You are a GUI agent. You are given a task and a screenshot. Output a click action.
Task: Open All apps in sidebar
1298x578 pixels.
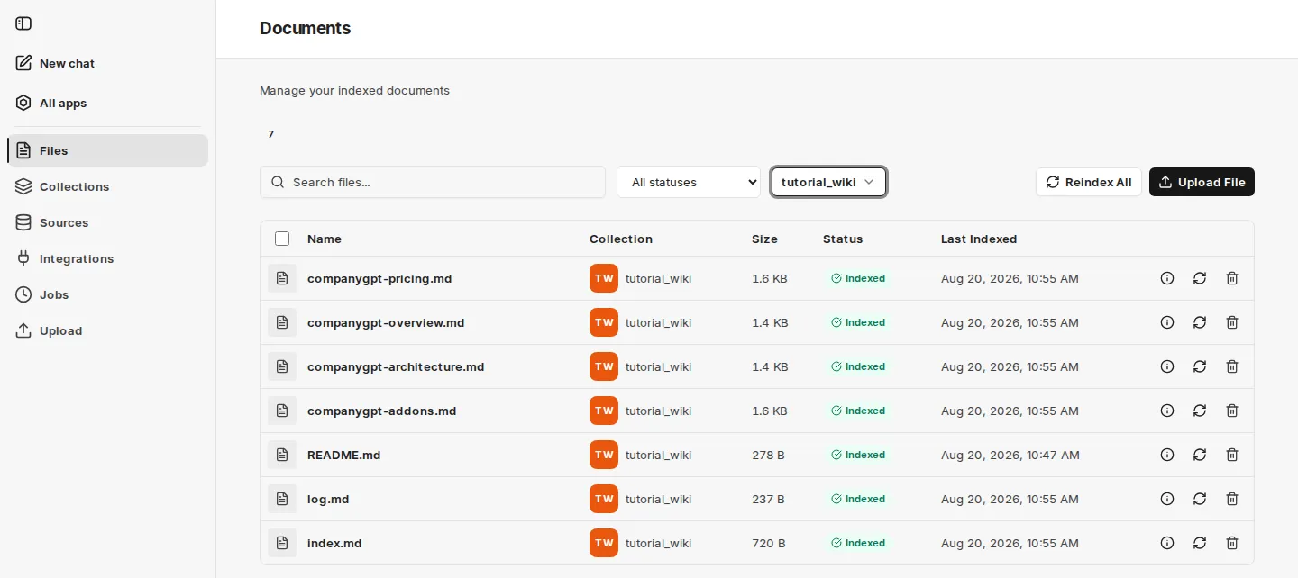(x=108, y=103)
